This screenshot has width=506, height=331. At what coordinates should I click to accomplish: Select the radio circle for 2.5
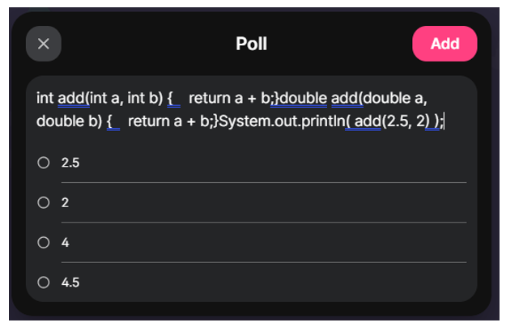click(44, 163)
